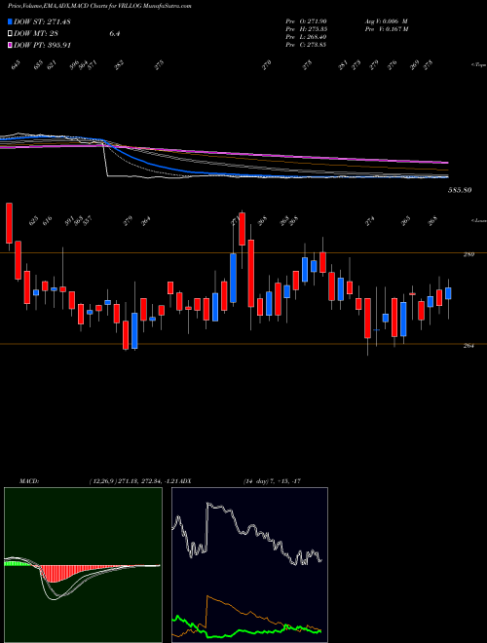Click the 585.80 price label

click(460, 190)
